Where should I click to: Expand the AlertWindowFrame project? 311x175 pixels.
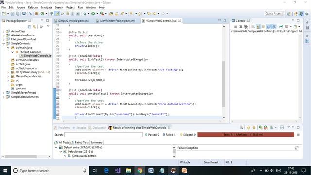pos(4,35)
